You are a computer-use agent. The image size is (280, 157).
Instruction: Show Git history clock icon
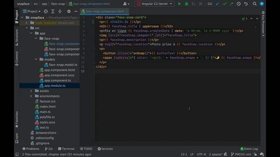pos(239,4)
